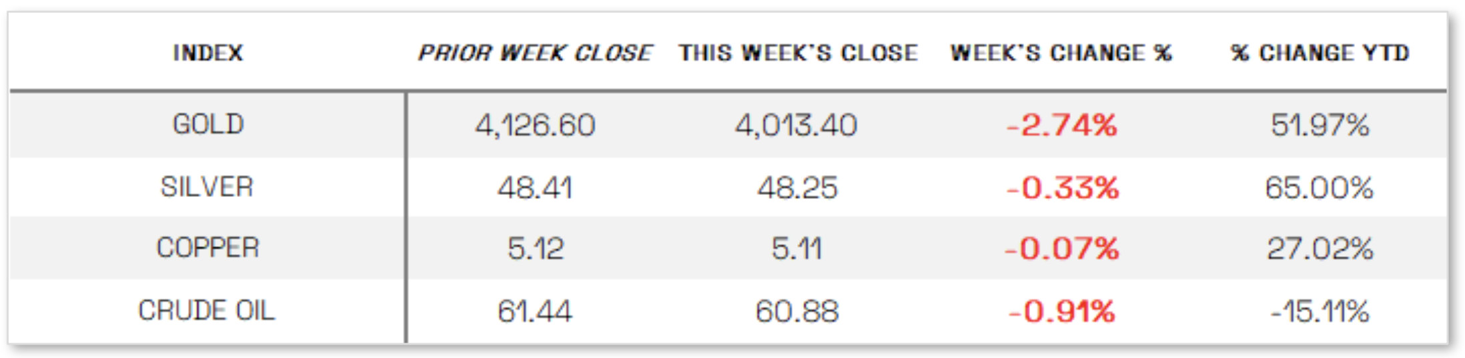This screenshot has height=358, width=1465.
Task: Select silver's 65.00% YTD value
Action: click(x=1319, y=188)
